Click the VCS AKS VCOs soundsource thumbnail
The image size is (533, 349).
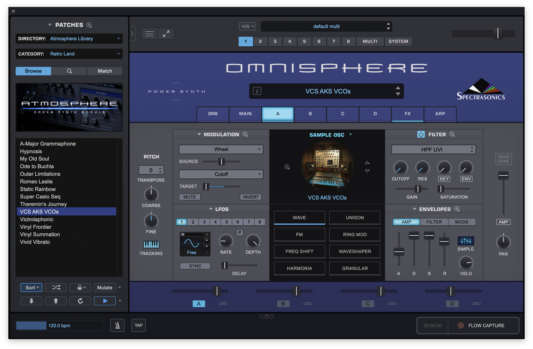click(x=327, y=167)
